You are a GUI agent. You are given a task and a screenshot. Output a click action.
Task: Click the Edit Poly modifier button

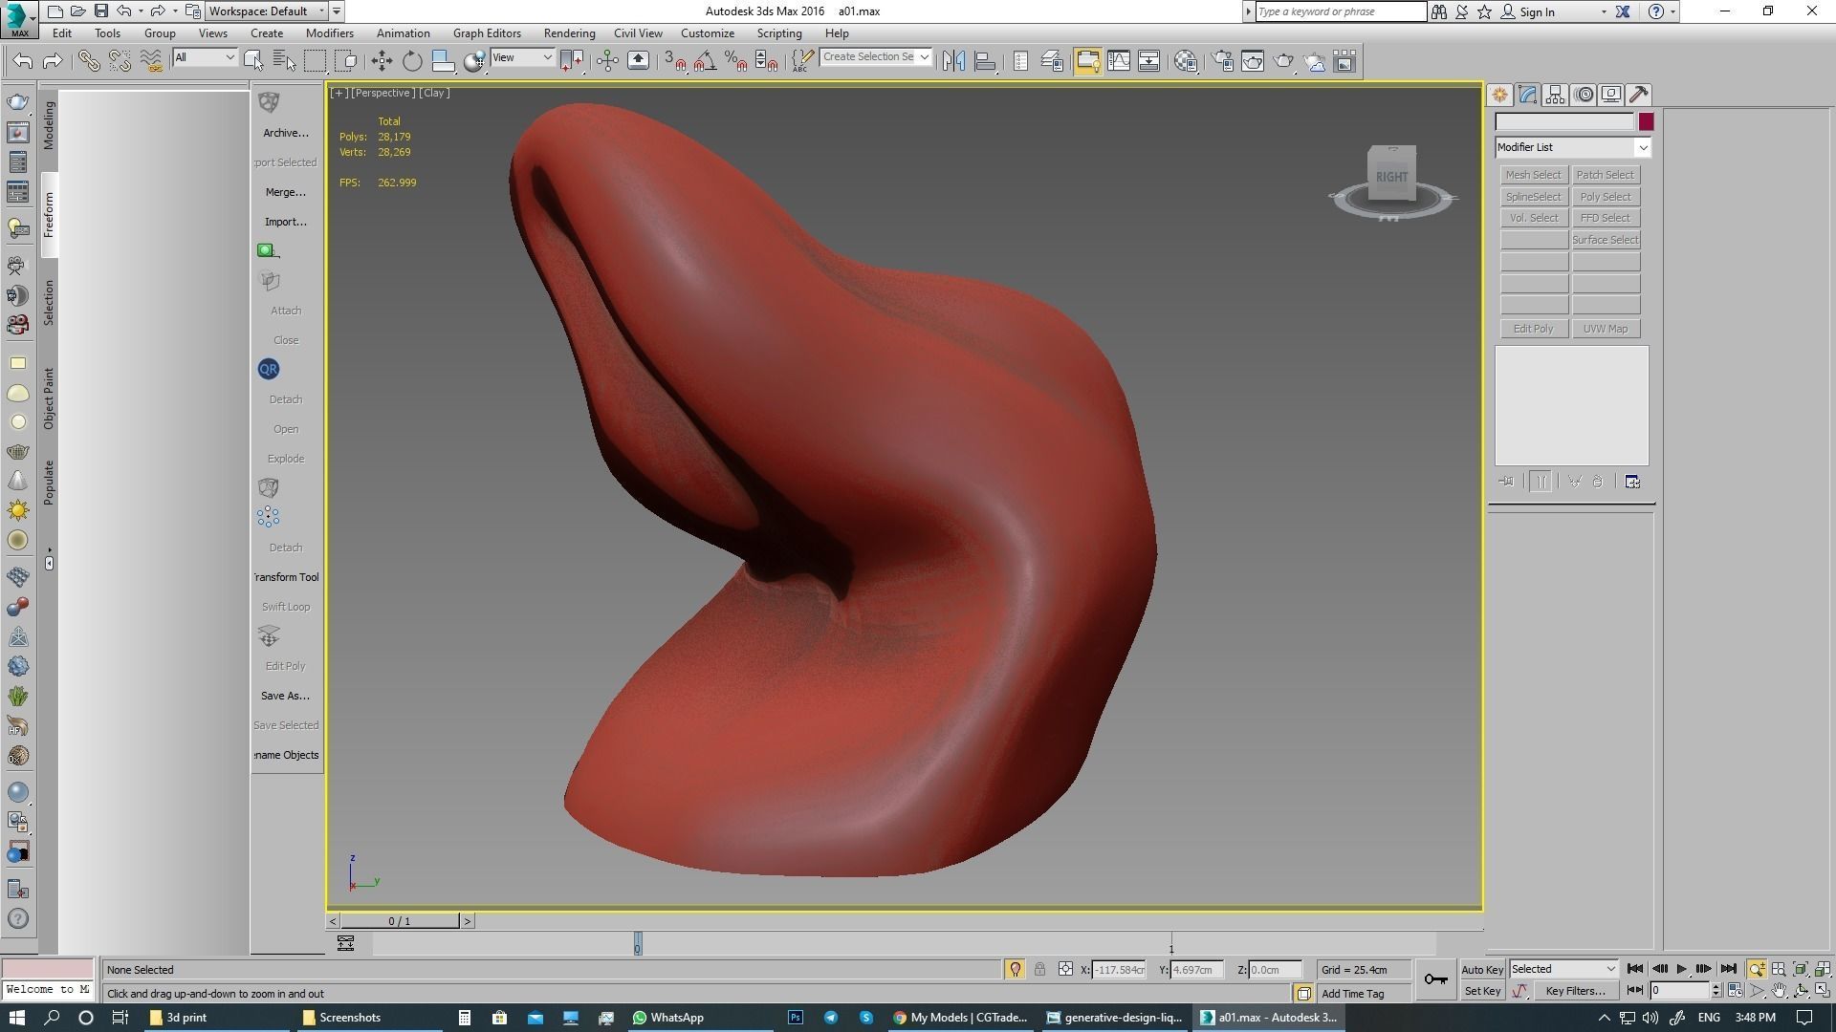tap(1533, 329)
